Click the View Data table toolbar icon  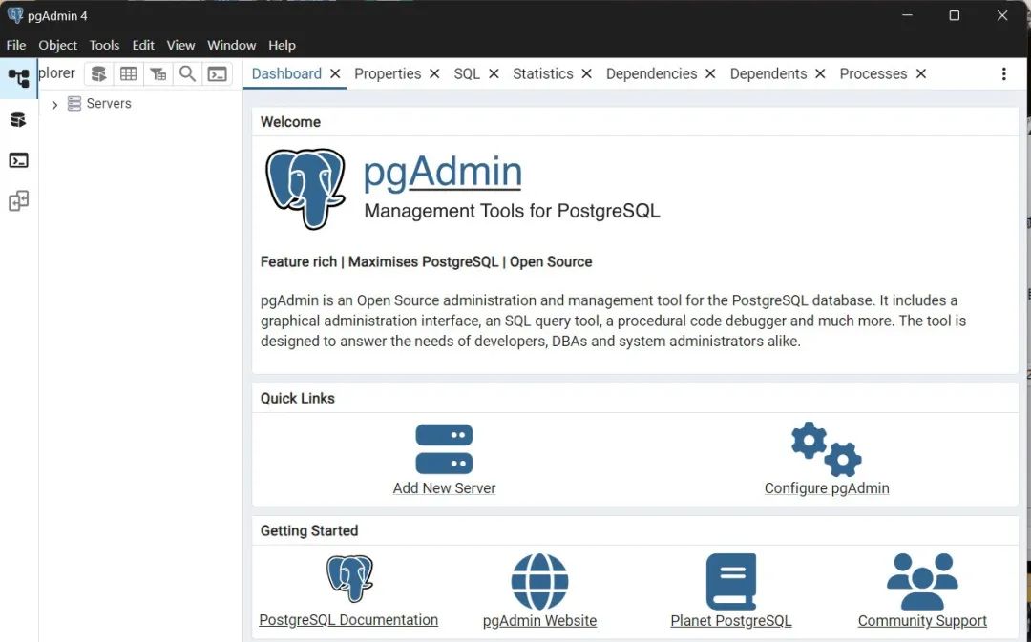point(128,74)
